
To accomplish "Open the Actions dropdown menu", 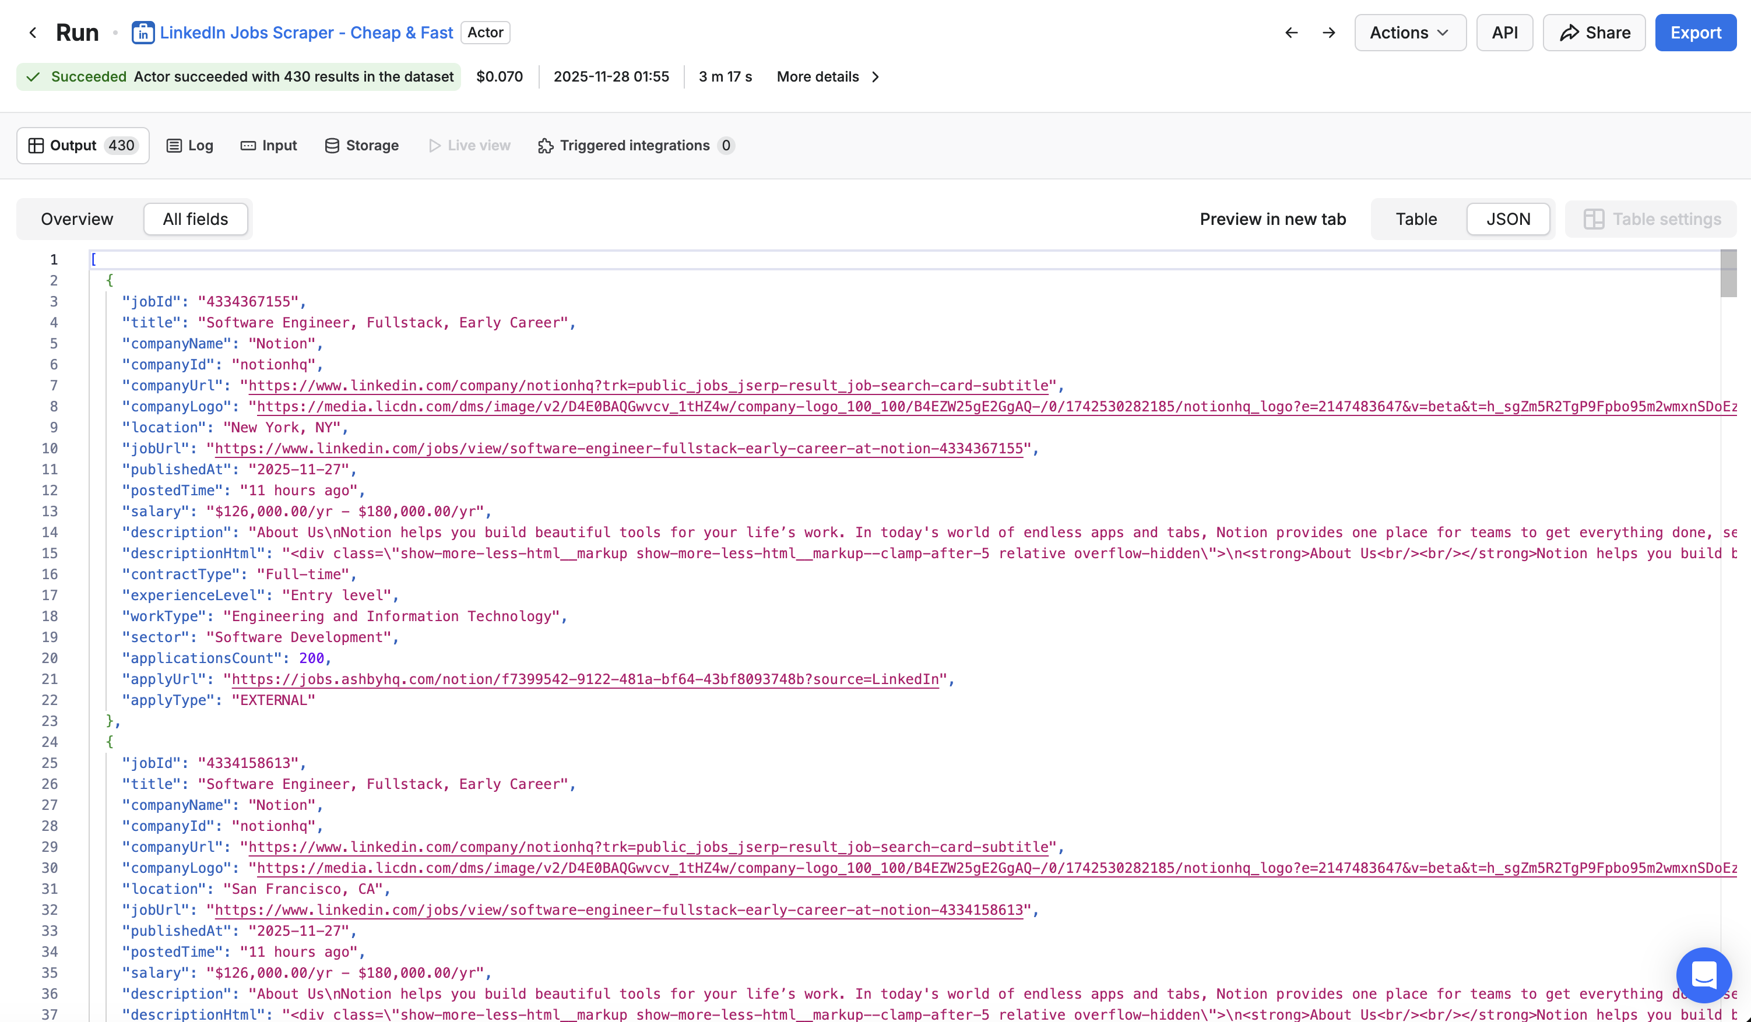I will tap(1409, 33).
